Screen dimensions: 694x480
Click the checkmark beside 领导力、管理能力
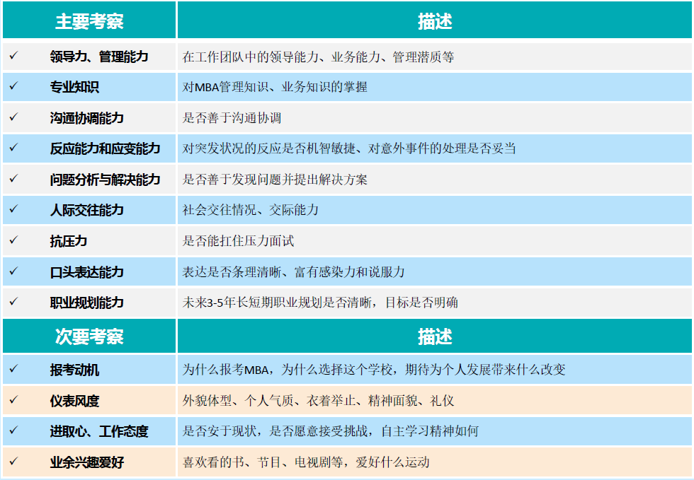13,56
